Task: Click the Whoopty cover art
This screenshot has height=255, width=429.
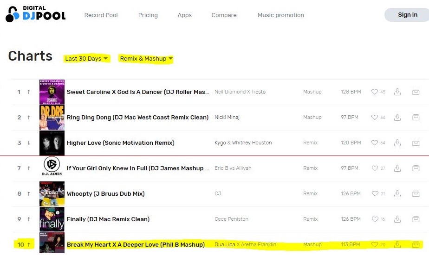Action: tap(52, 193)
